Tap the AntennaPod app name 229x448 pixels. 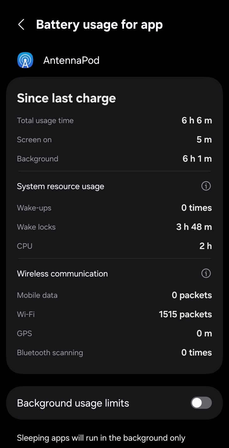pos(71,60)
